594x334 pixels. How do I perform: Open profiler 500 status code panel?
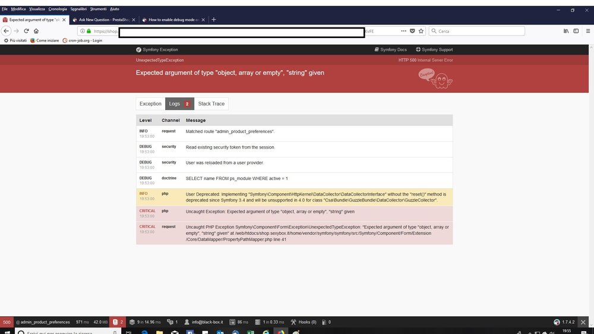(7, 322)
